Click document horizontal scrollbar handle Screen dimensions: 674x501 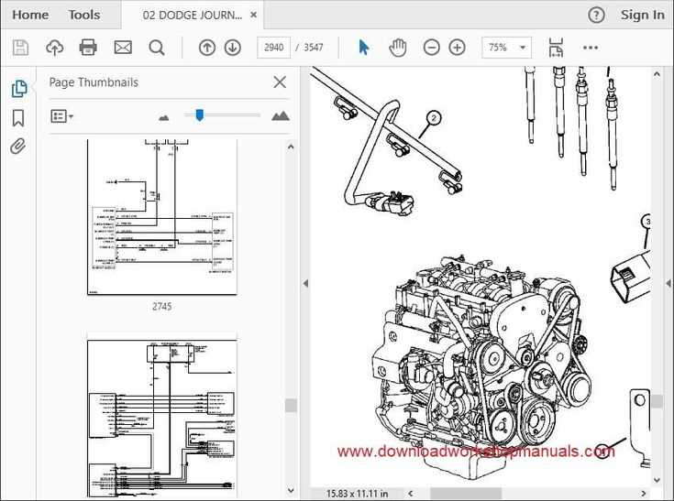click(466, 494)
